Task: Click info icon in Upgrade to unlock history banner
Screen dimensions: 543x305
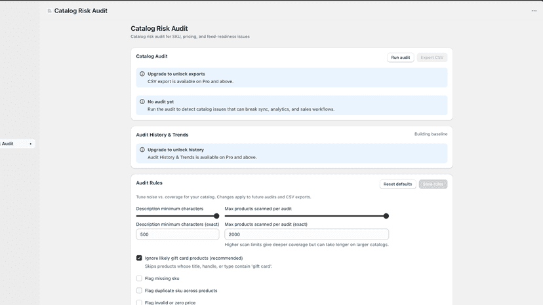Action: point(142,150)
